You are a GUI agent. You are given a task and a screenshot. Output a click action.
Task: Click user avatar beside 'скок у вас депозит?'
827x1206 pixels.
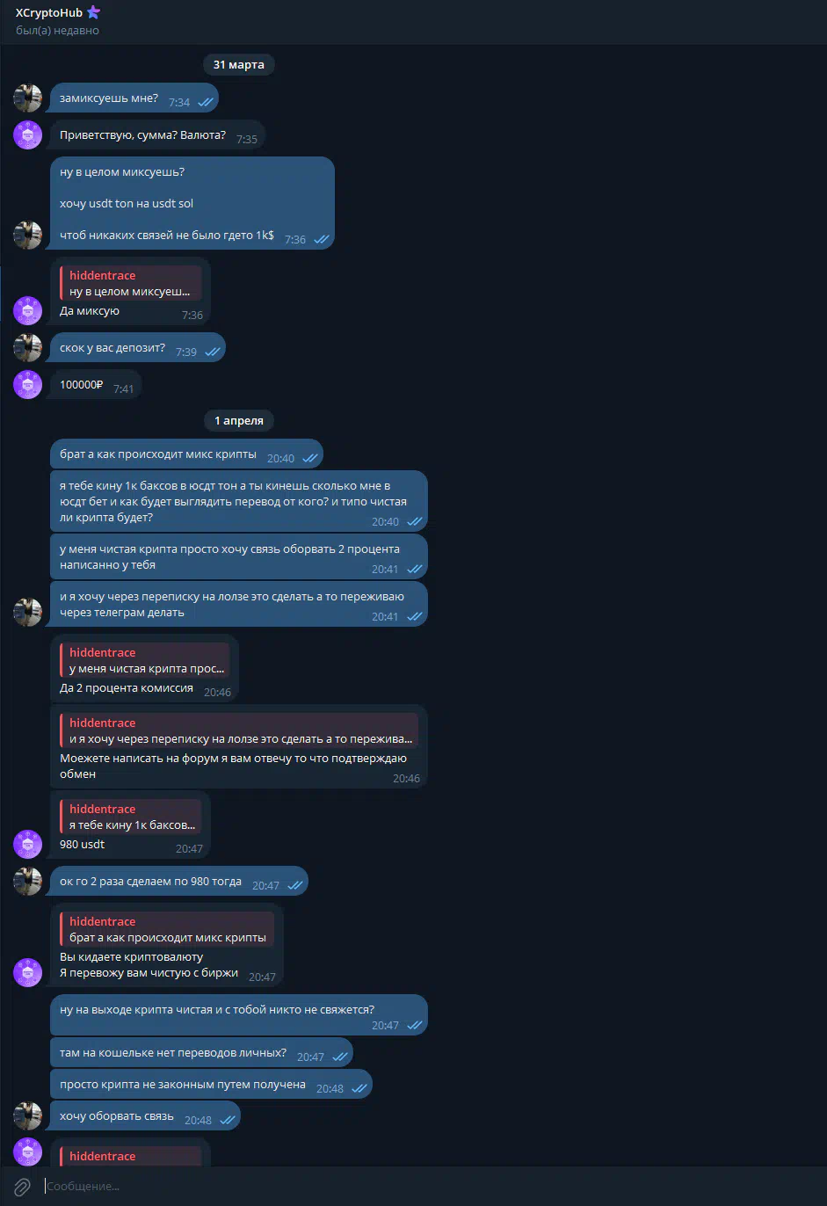(28, 347)
